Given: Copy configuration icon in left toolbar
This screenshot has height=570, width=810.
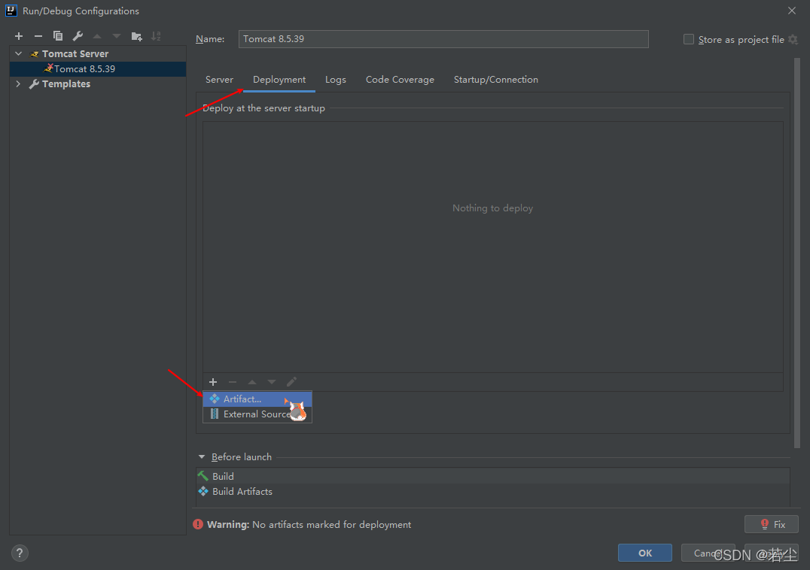Looking at the screenshot, I should [58, 36].
